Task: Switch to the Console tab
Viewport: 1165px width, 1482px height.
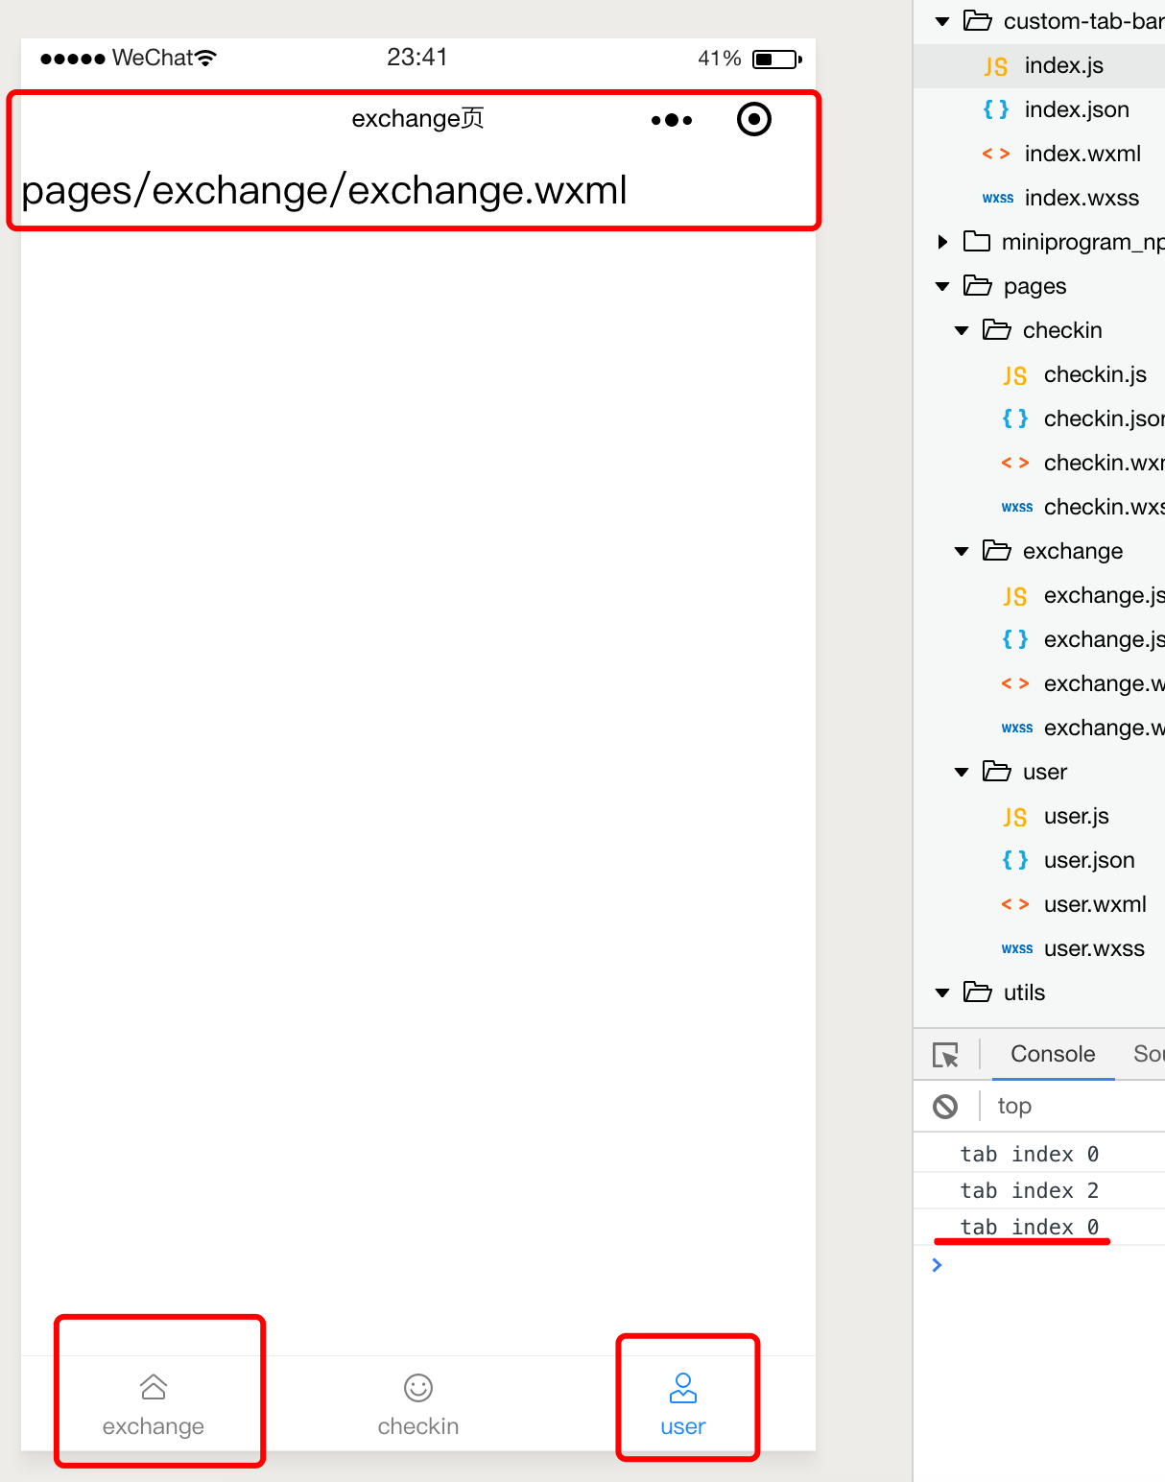Action: pyautogui.click(x=1053, y=1054)
